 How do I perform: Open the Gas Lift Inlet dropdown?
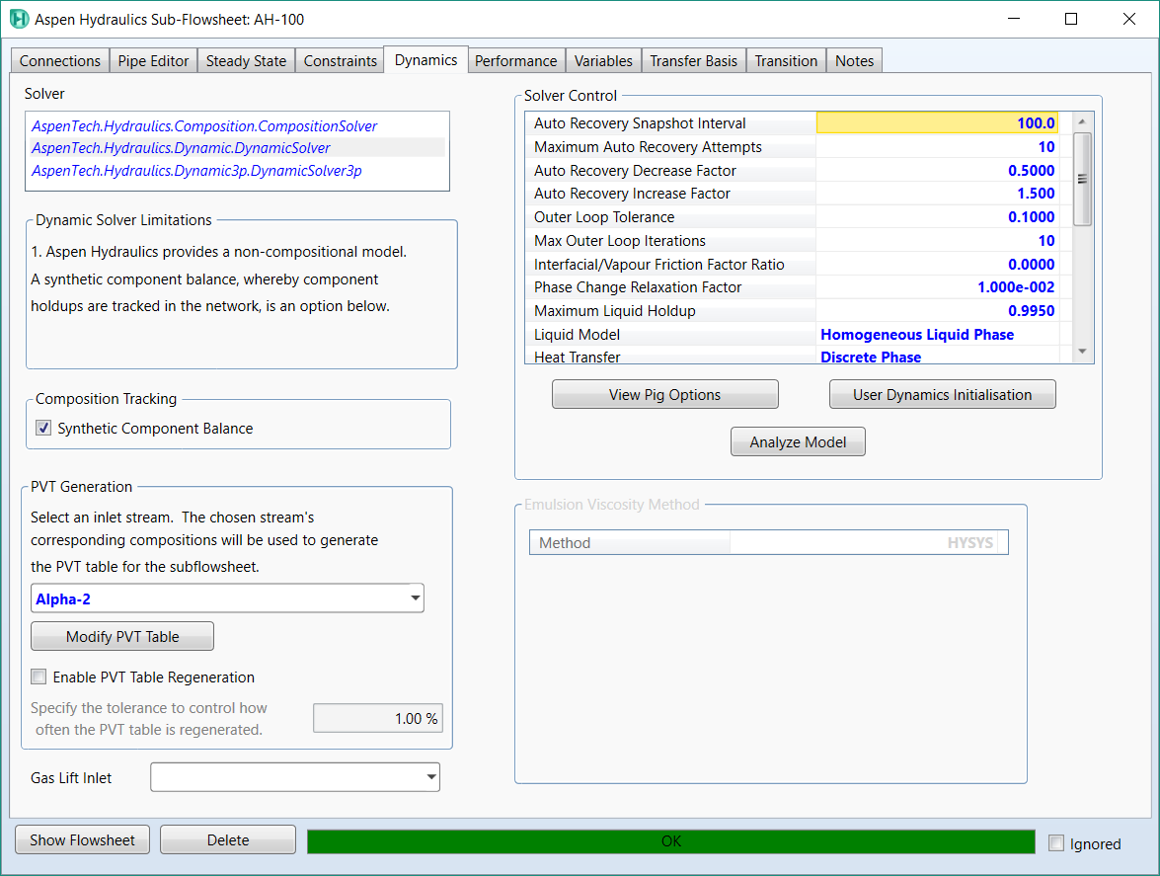point(431,777)
